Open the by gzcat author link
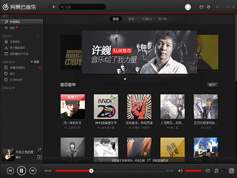 [206, 128]
